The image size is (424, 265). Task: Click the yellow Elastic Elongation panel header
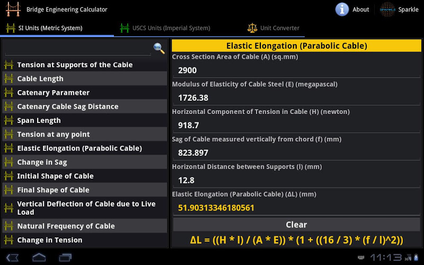(x=297, y=46)
